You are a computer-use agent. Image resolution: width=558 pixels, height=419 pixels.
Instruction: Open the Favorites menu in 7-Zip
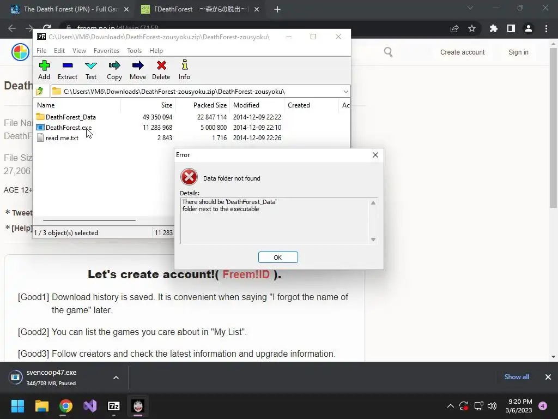(106, 51)
